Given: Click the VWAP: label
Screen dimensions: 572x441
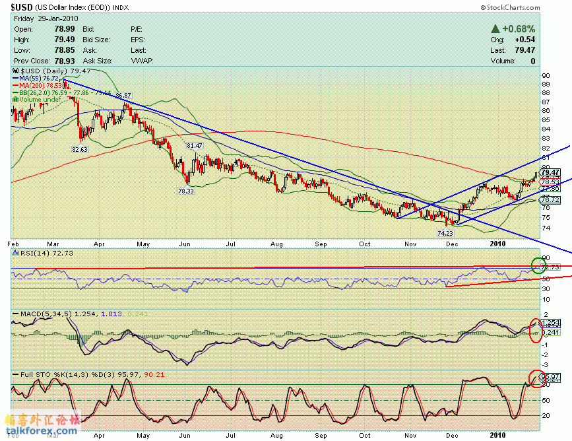Looking at the screenshot, I should [x=142, y=61].
